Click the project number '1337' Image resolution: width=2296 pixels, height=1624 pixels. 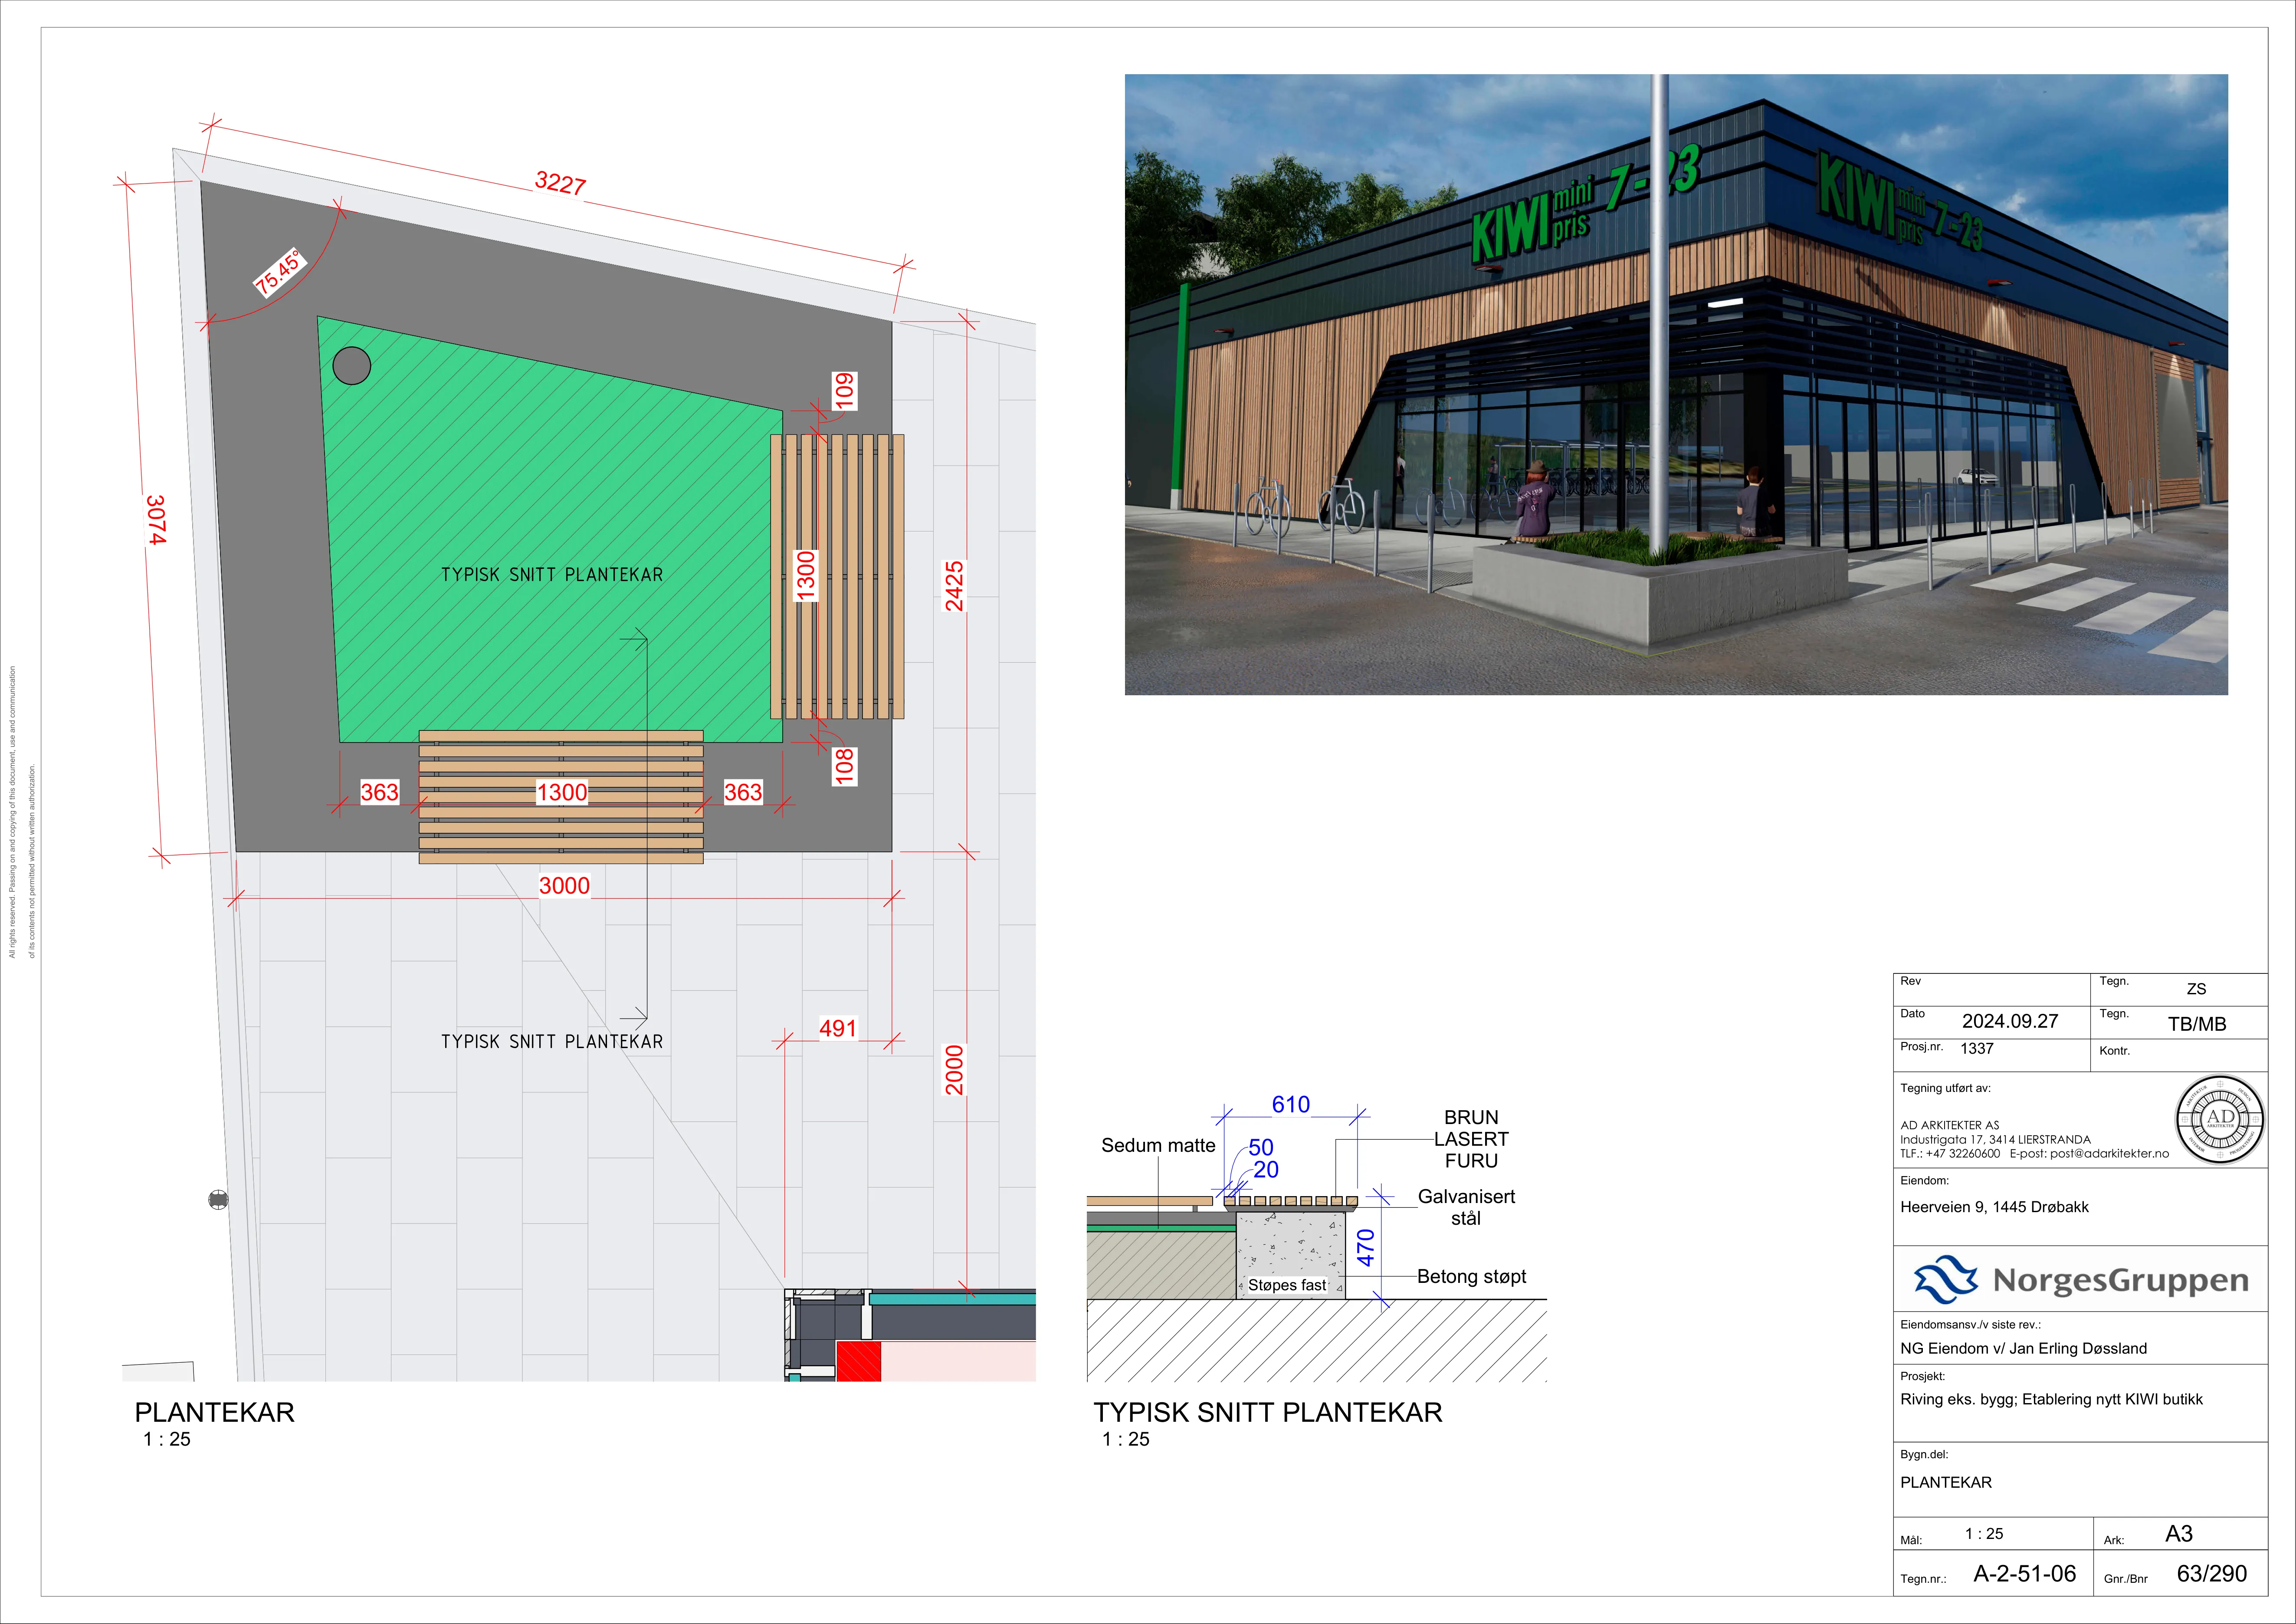click(x=1977, y=1049)
